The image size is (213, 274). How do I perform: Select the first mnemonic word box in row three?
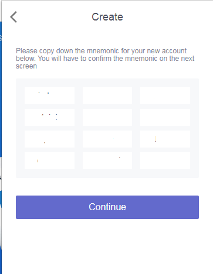[49, 139]
